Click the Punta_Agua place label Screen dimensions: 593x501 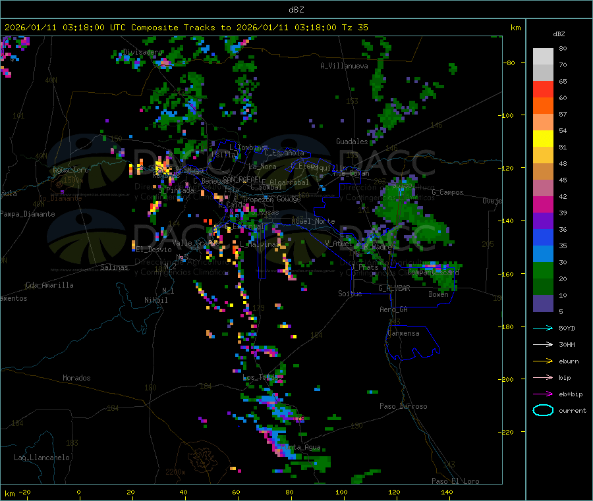pos(300,448)
